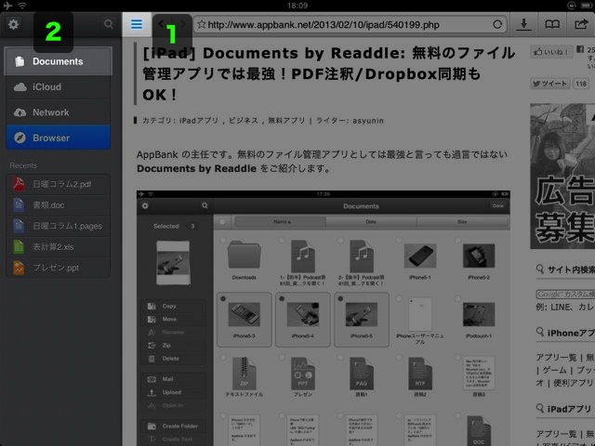Click the 広告募集 ad banner
Viewport: 595px width, 446px height.
click(x=562, y=176)
